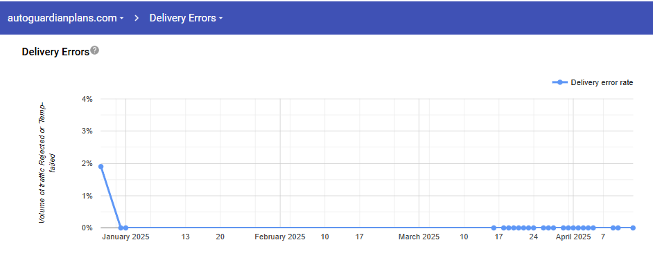Viewport: 653px width, 267px height.
Task: Click the second zero-value point in early January
Action: [x=125, y=228]
